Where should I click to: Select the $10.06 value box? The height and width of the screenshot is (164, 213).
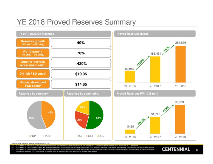[81, 74]
